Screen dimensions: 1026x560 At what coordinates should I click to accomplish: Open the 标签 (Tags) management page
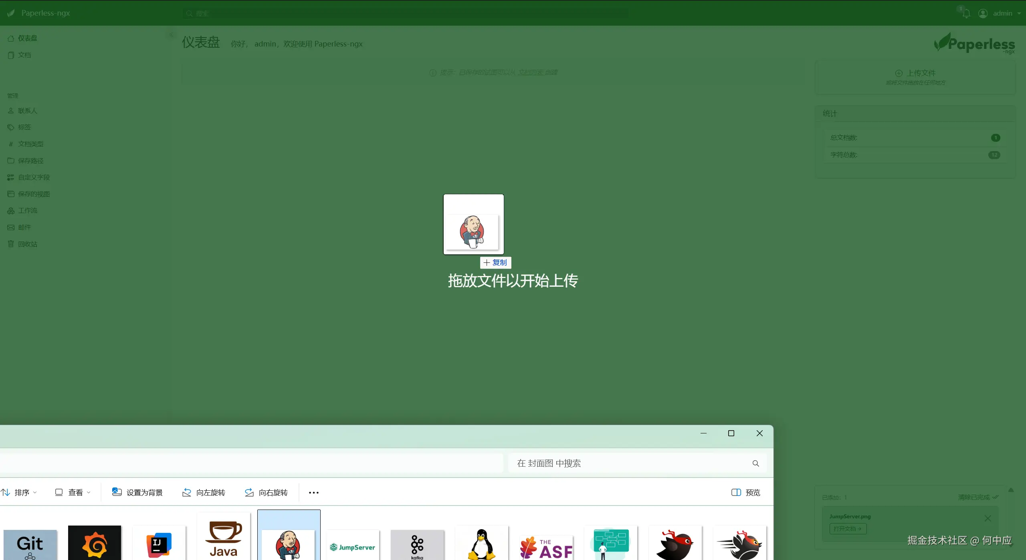tap(24, 127)
